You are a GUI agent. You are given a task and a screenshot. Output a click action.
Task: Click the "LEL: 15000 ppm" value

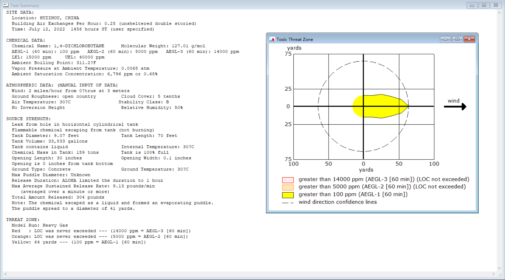click(x=31, y=57)
